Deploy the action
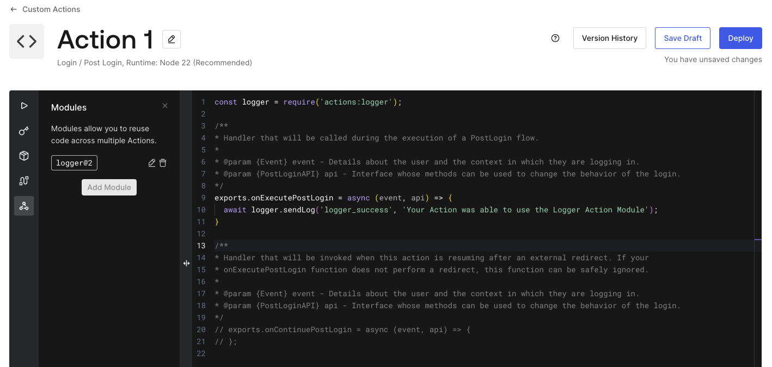 740,38
